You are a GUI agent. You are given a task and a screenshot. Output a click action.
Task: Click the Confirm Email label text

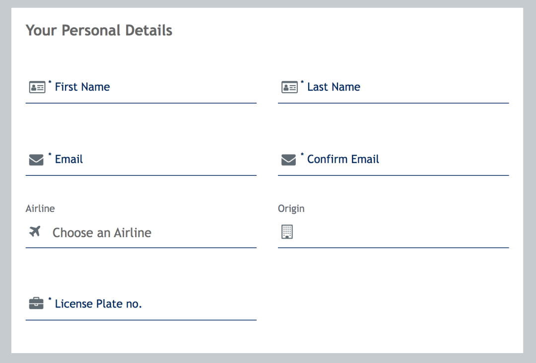click(343, 159)
